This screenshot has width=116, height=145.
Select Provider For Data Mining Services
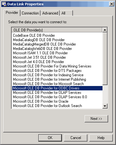tap(57, 66)
